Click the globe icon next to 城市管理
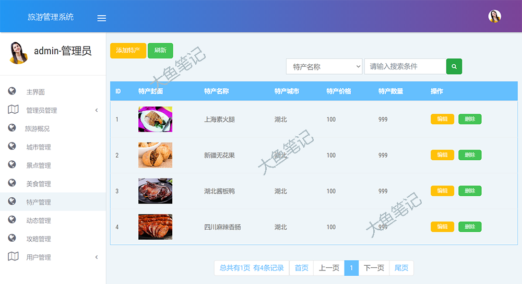This screenshot has height=284, width=522. (x=12, y=146)
